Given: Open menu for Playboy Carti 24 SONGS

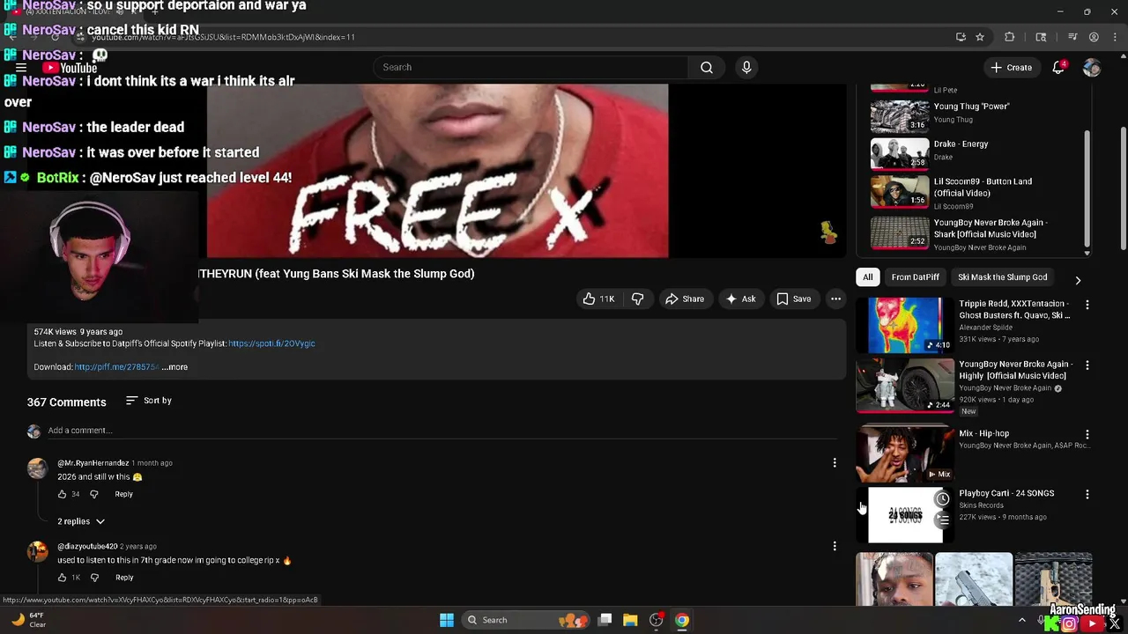Looking at the screenshot, I should [1087, 495].
